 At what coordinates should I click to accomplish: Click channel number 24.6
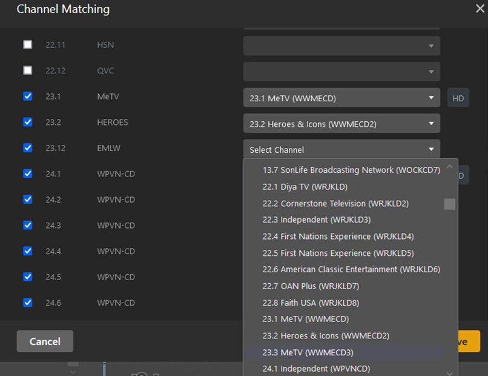pyautogui.click(x=53, y=303)
